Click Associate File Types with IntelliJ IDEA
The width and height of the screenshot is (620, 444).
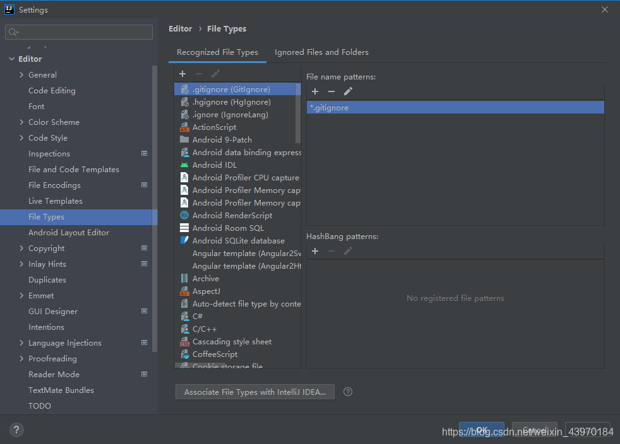point(254,392)
